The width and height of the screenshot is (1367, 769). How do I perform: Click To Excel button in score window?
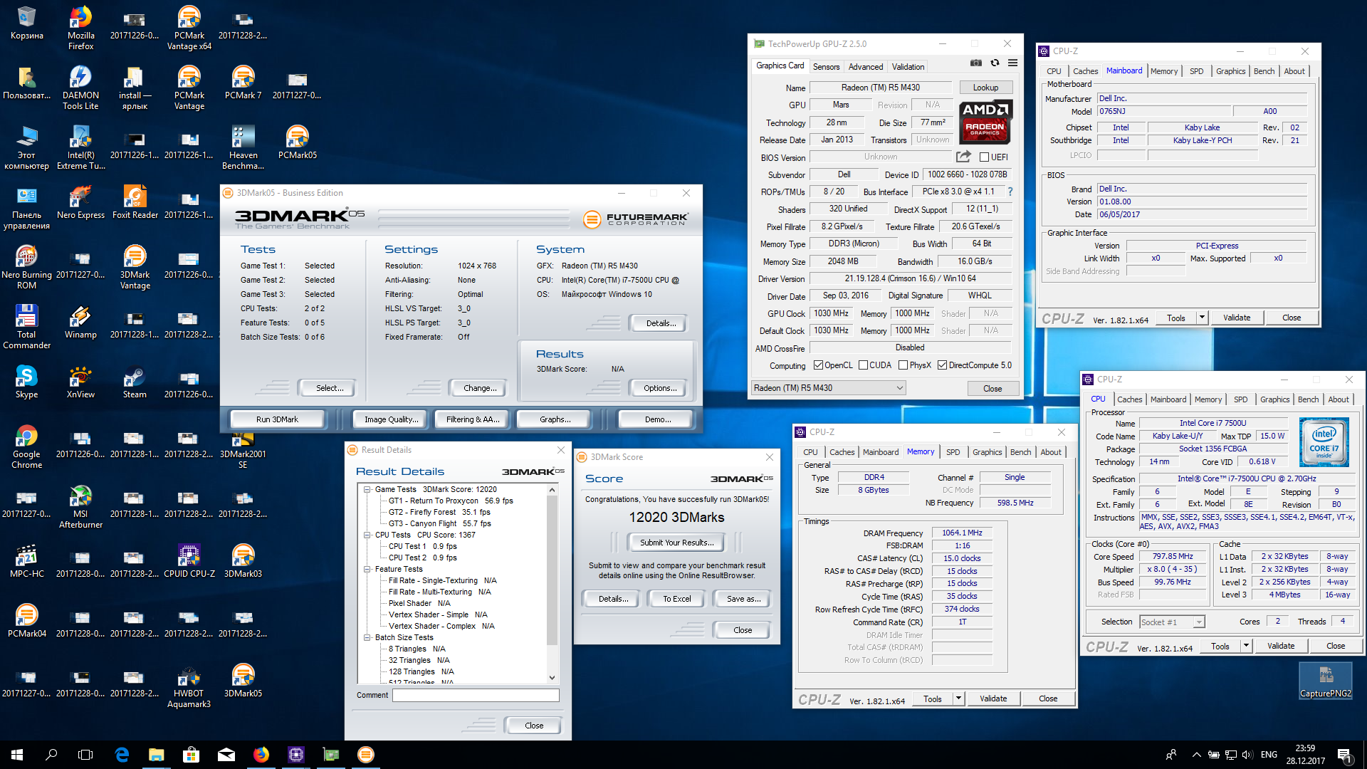coord(676,599)
